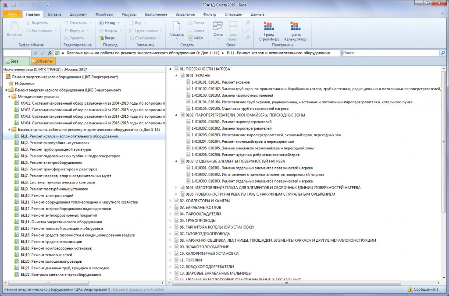Switch to the Фильтр ribbon tab
The image size is (449, 296).
point(210,14)
